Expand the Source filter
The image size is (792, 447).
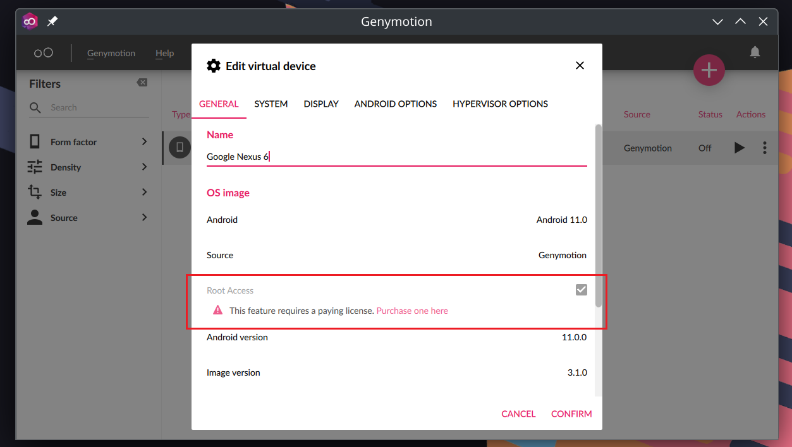[x=144, y=217]
